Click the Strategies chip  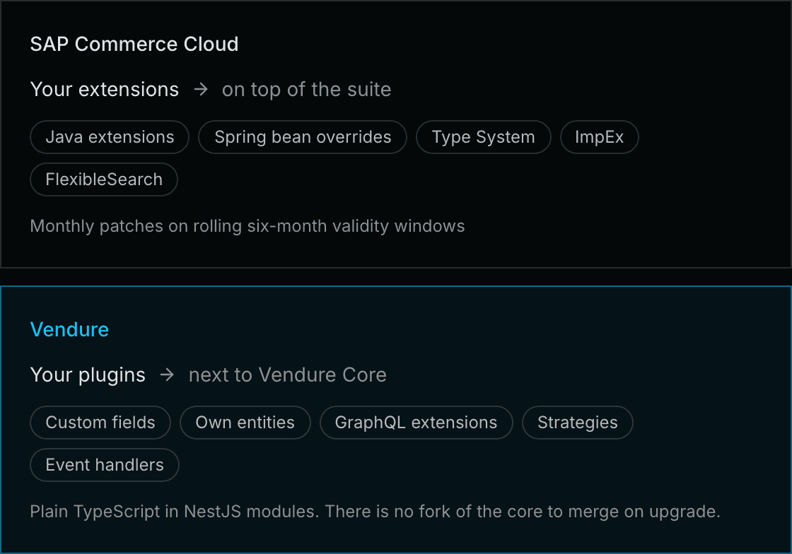[578, 423]
